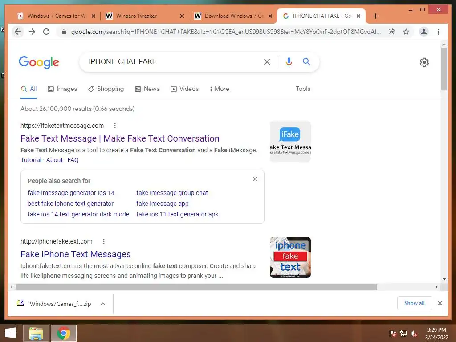The image size is (456, 342).
Task: Select the Videos results tab
Action: coord(184,89)
